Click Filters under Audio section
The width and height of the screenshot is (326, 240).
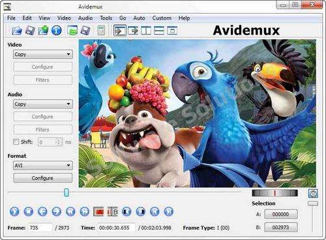tap(43, 130)
